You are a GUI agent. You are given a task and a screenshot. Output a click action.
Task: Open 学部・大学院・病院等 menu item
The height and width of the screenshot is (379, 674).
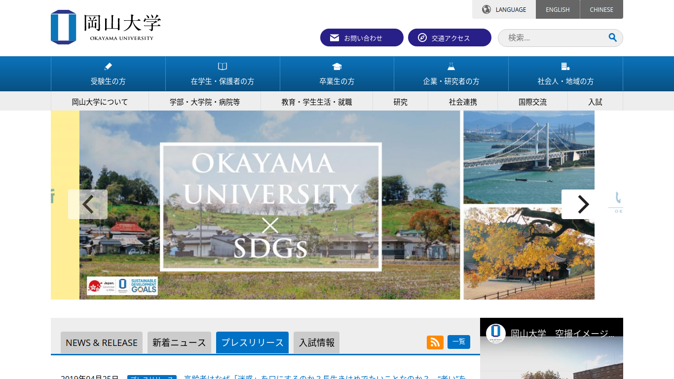coord(205,102)
